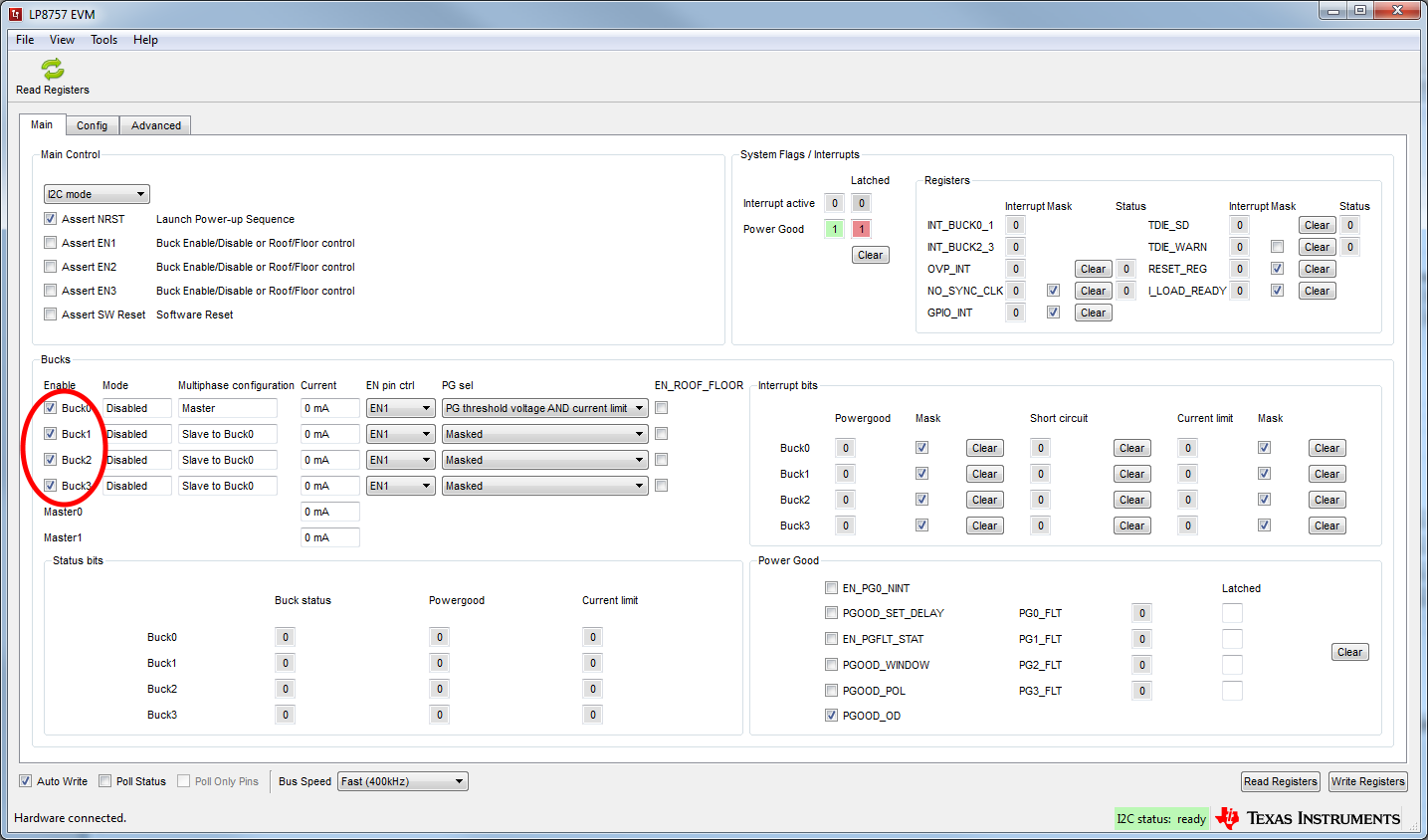1428x840 pixels.
Task: Click Clear for TDIE_SD
Action: point(1318,225)
